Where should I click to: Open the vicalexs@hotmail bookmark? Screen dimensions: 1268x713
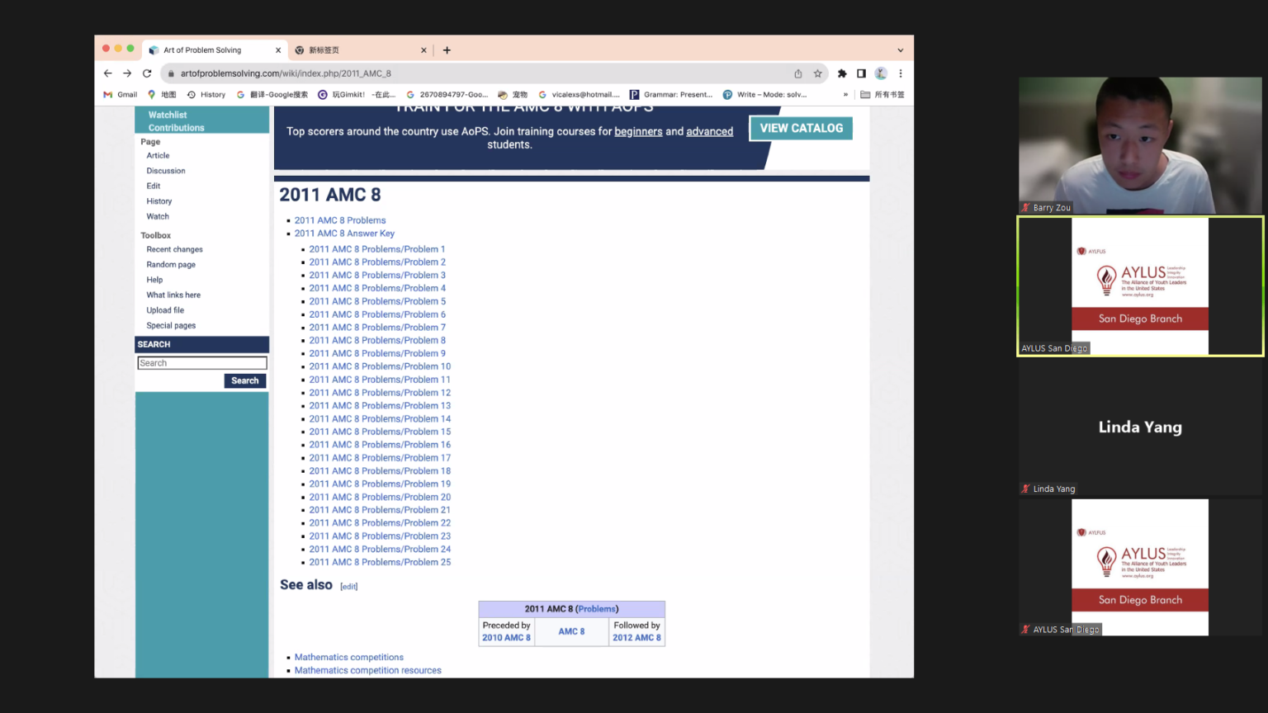click(579, 95)
